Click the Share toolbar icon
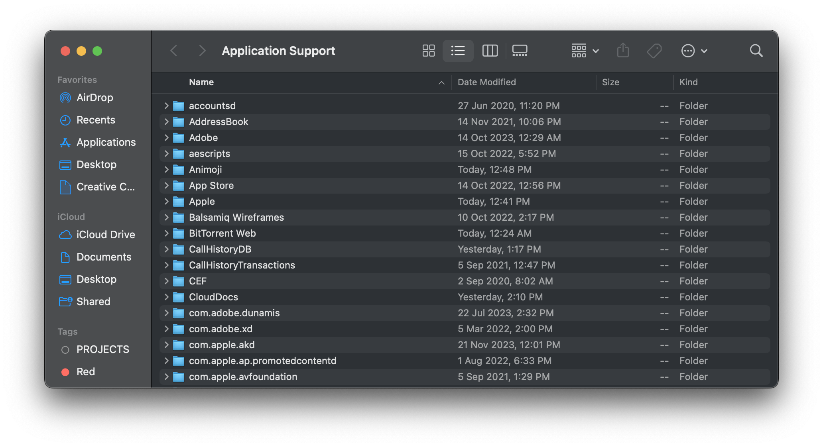Image resolution: width=823 pixels, height=447 pixels. (x=623, y=51)
